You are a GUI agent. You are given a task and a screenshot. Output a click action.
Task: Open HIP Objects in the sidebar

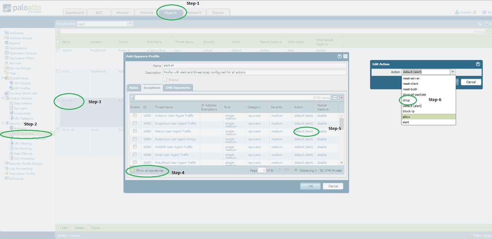click(22, 83)
